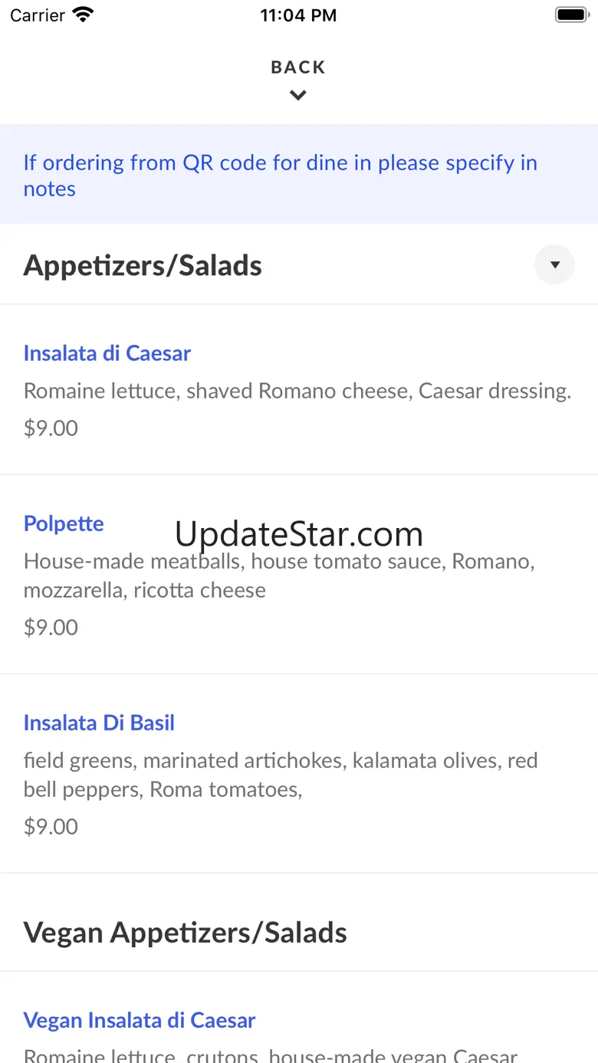This screenshot has width=598, height=1063.
Task: Open the Vegan Insalata di Caesar item
Action: click(x=140, y=1020)
